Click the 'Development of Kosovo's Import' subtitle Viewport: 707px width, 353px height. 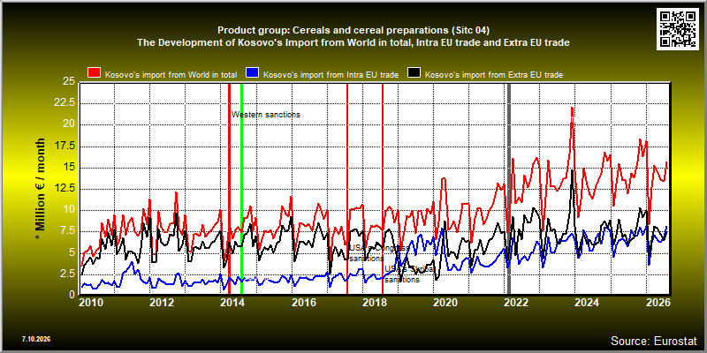pyautogui.click(x=353, y=43)
